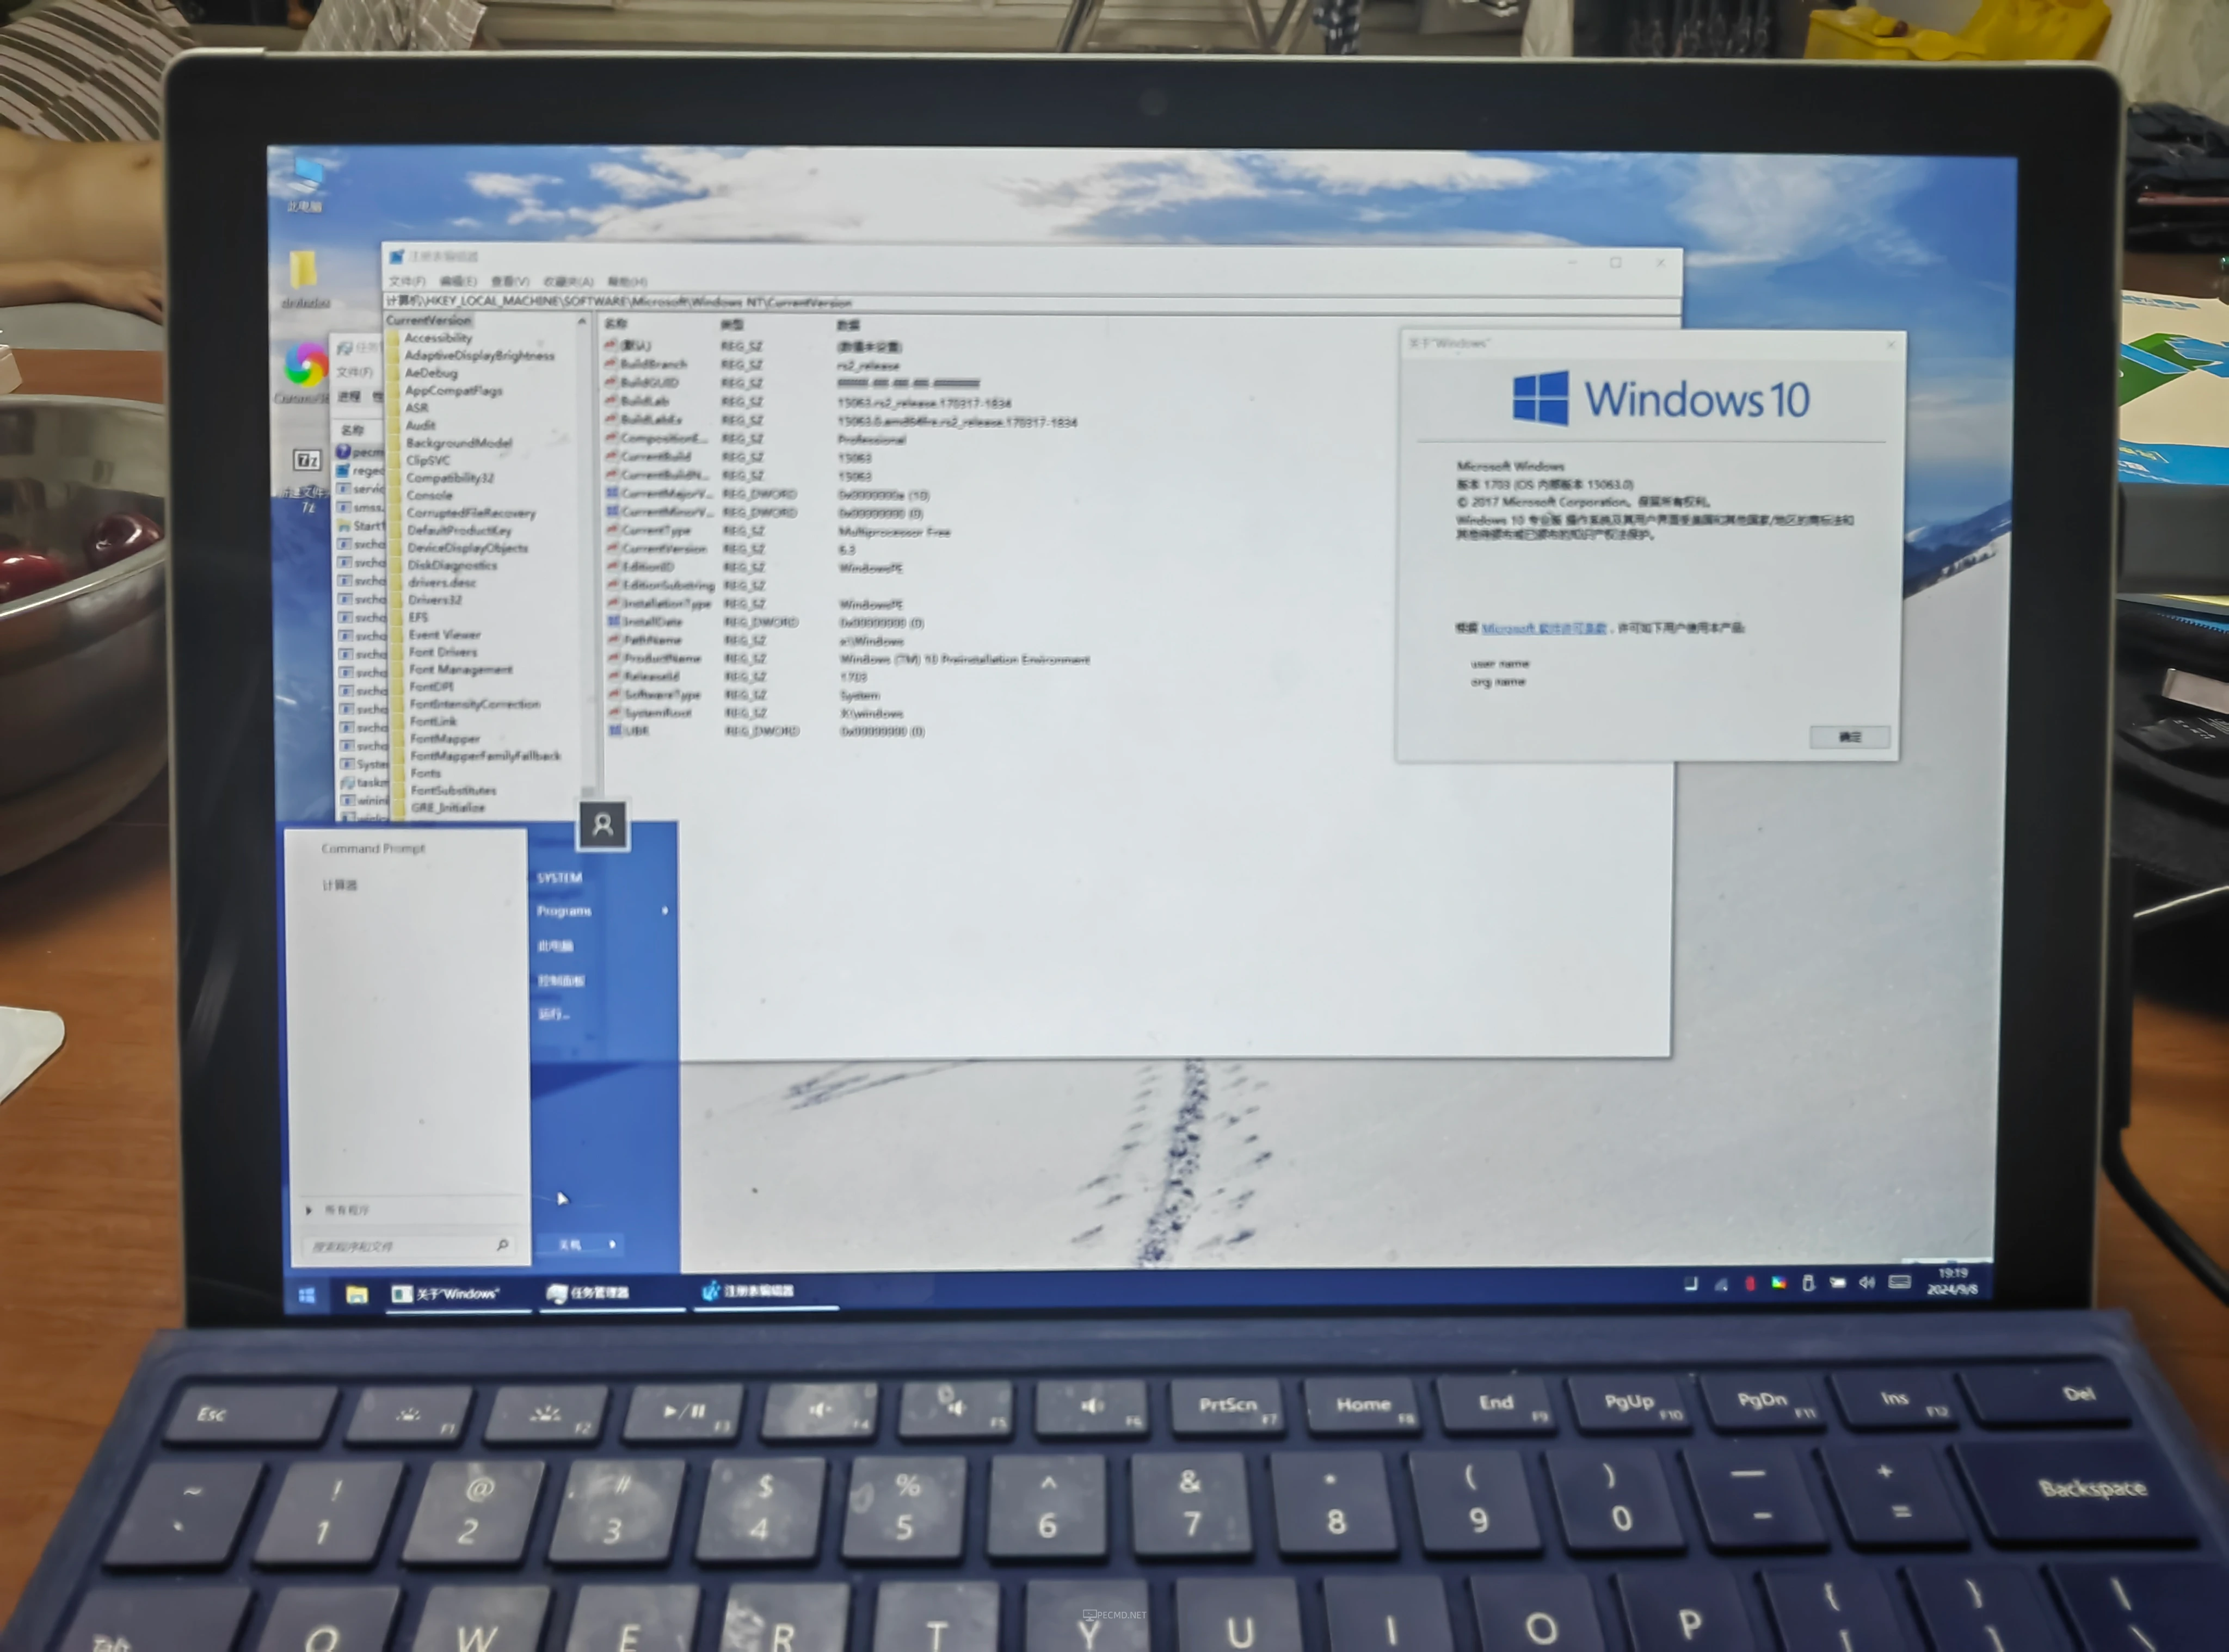Select the reged process row in Task Manager
The height and width of the screenshot is (1652, 2229).
[x=360, y=470]
